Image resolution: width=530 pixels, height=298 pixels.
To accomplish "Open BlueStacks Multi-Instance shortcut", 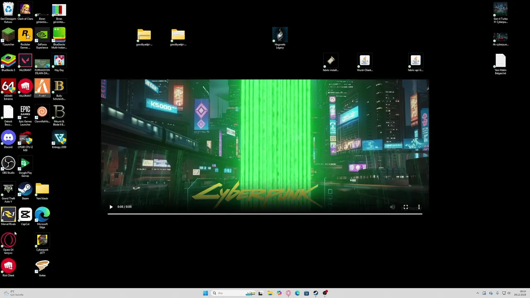I will [x=59, y=38].
